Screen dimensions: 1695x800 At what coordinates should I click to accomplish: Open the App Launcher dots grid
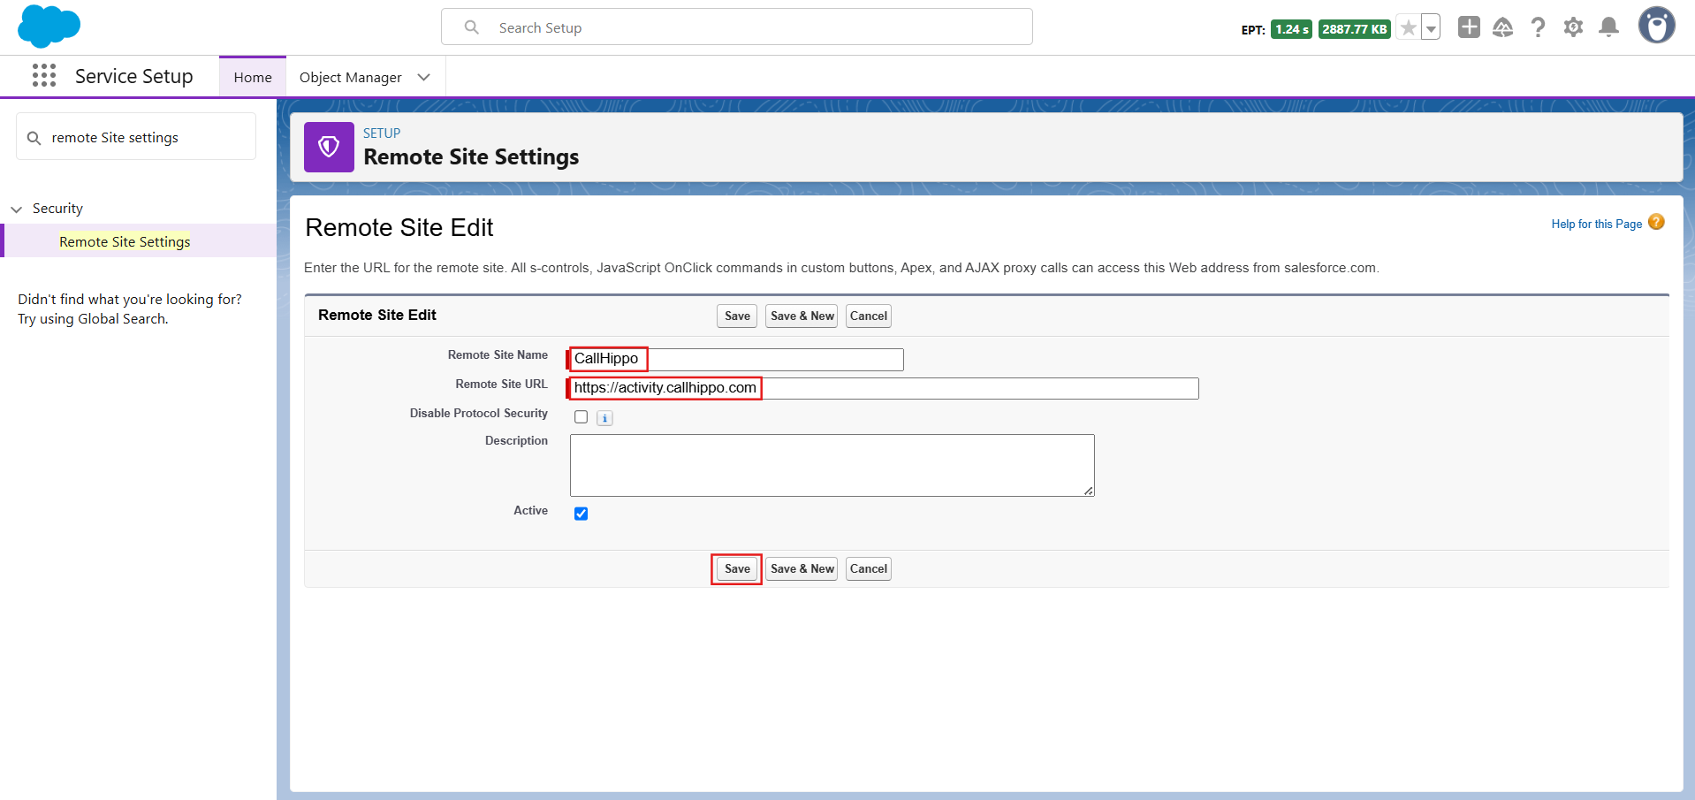pos(44,75)
